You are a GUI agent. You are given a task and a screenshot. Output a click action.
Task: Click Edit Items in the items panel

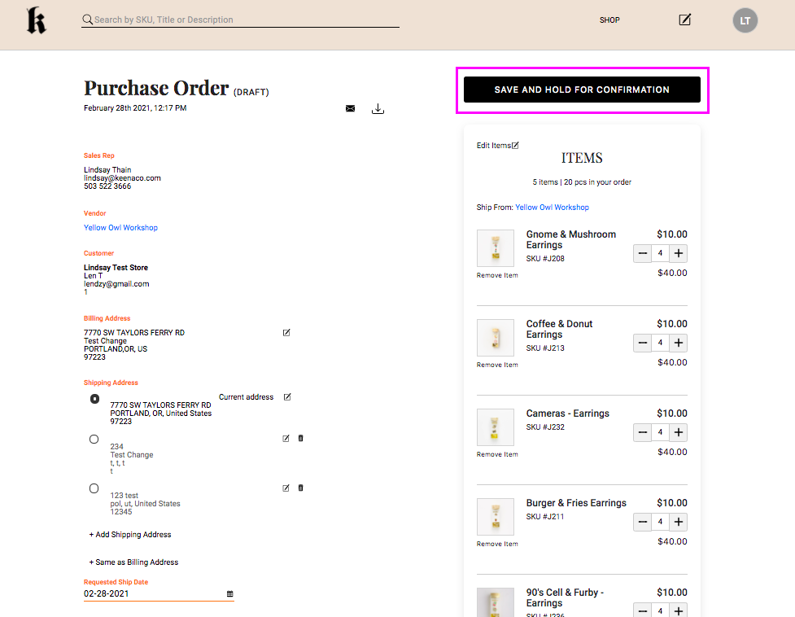coord(497,146)
